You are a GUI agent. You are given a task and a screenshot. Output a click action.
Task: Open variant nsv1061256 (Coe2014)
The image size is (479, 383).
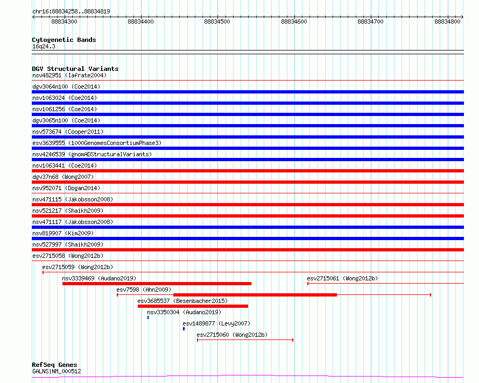(x=65, y=109)
